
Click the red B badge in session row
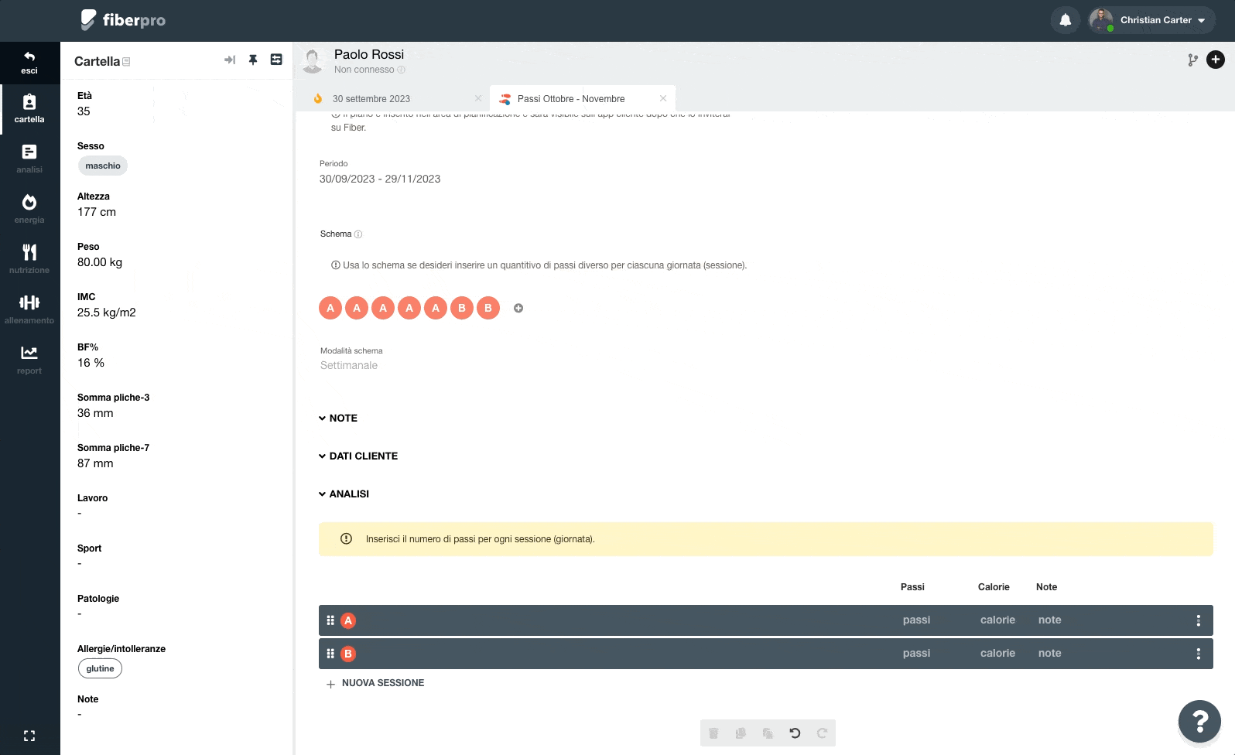pos(348,654)
